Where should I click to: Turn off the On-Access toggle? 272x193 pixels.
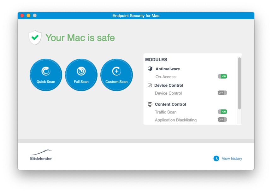point(222,76)
